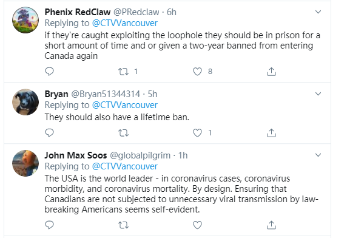View Bryan's dog avatar profile
Screen dimensions: 347x238
25,102
